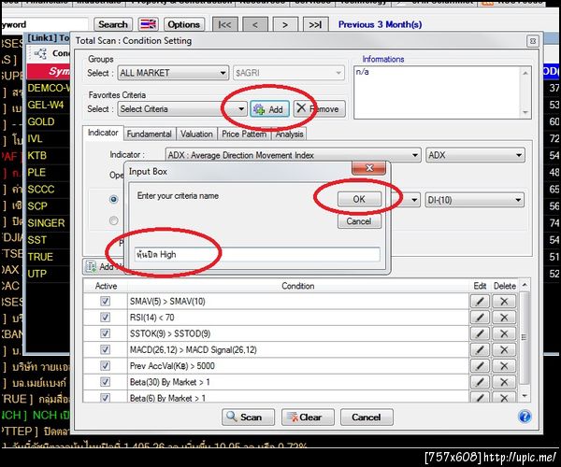Open the ADX Average Direction Movement Index dropdown
The height and width of the screenshot is (467, 561).
point(293,155)
